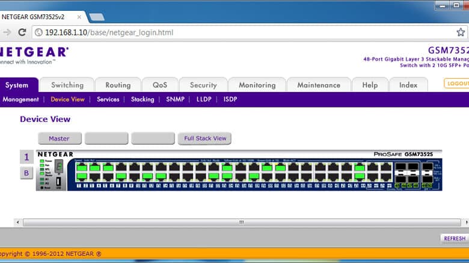The image size is (469, 263).
Task: Open the Security tab
Action: coord(203,85)
